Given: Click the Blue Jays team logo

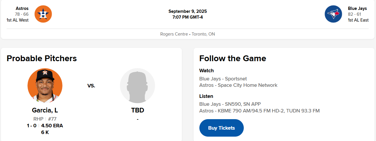Looking at the screenshot, I should coord(333,14).
